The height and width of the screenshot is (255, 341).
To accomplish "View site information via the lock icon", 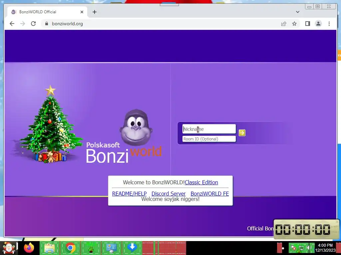I will (46, 24).
